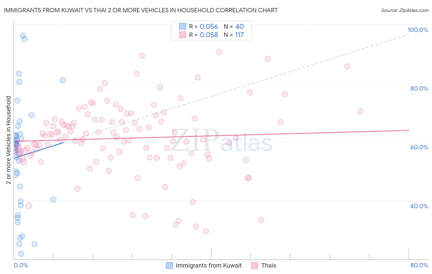Viewport: 432px width, 274px height.
Task: Click the 80.0% x-axis label
Action: [x=419, y=265]
